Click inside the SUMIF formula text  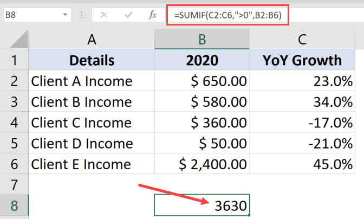[228, 15]
